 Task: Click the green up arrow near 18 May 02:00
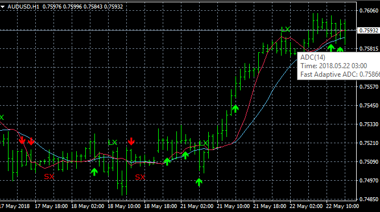click(x=94, y=172)
